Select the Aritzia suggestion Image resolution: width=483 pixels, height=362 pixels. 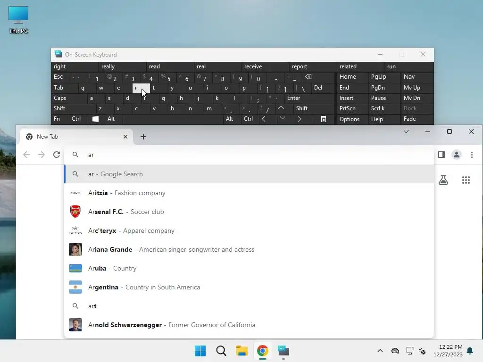pyautogui.click(x=249, y=193)
